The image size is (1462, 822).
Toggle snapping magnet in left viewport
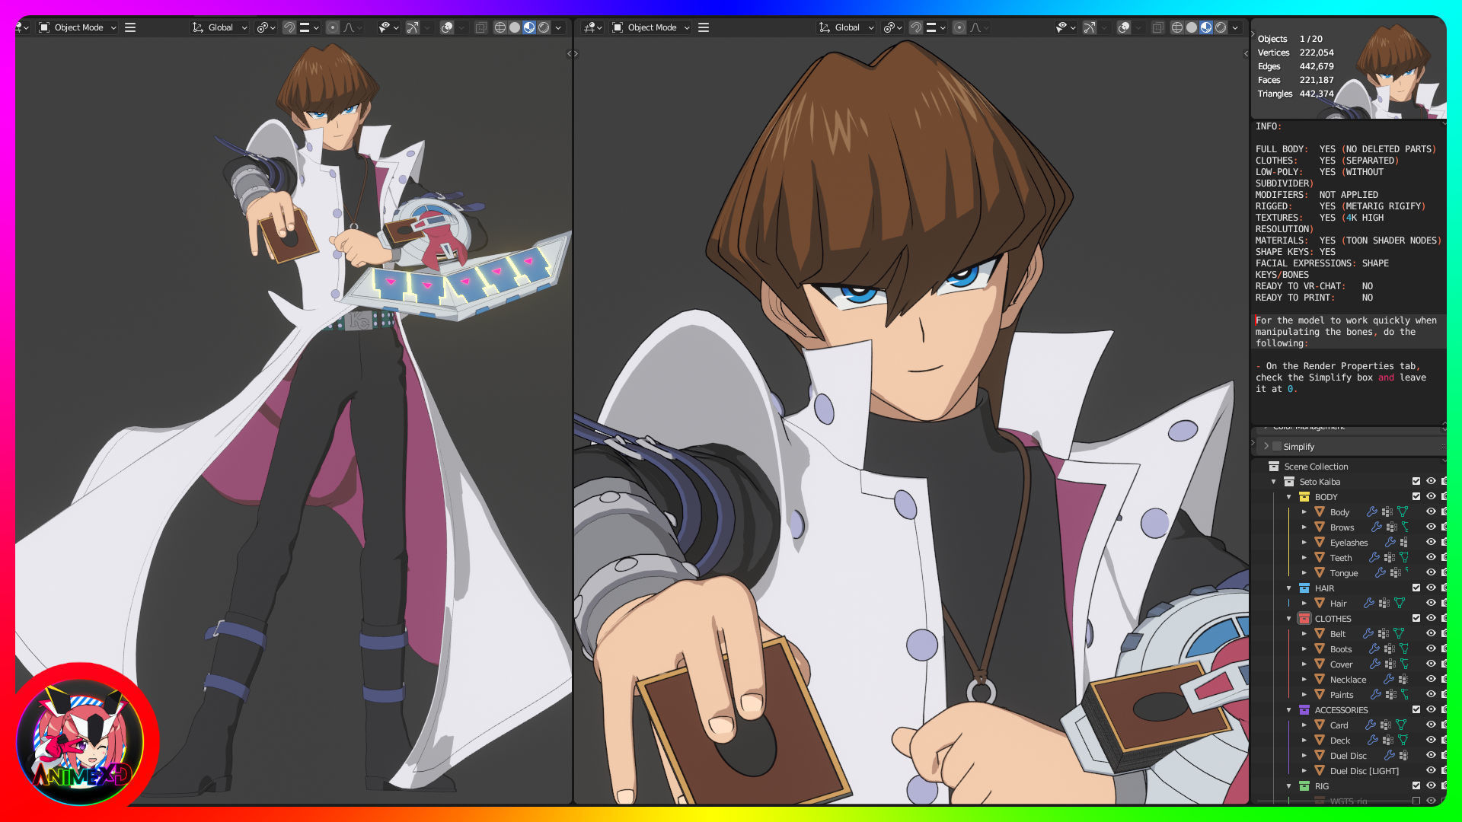289,27
